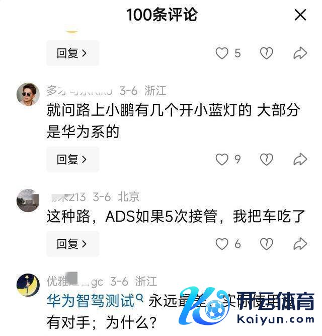Tap broken heart on ADS接管 comment
322x336 pixels.
(266, 244)
